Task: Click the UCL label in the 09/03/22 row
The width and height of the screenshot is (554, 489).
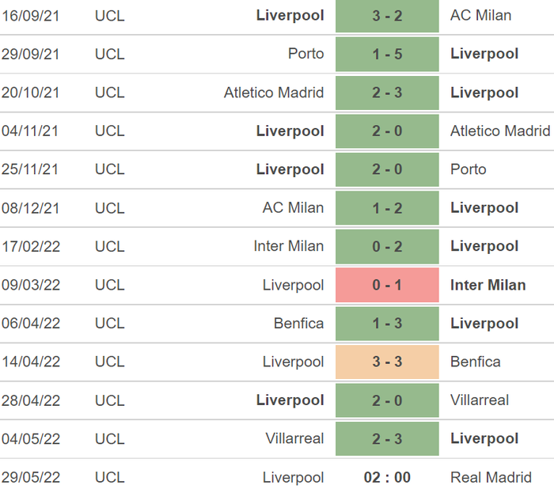Action: coord(109,285)
